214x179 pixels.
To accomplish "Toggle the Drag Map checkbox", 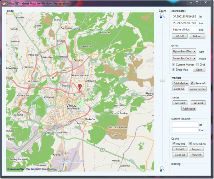I will click(174, 69).
